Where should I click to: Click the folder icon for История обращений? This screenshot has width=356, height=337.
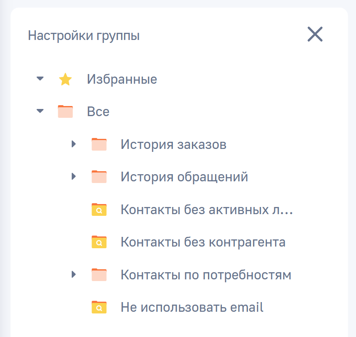click(99, 177)
